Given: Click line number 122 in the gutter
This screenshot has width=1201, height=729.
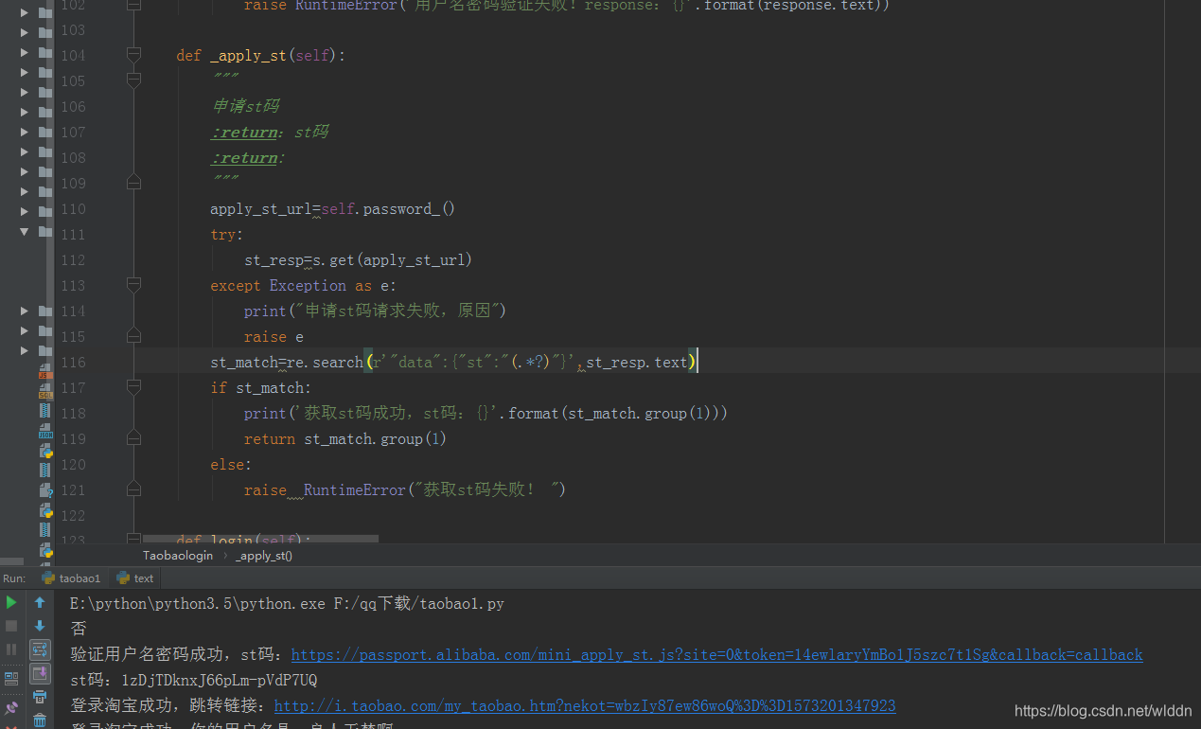Looking at the screenshot, I should (73, 515).
